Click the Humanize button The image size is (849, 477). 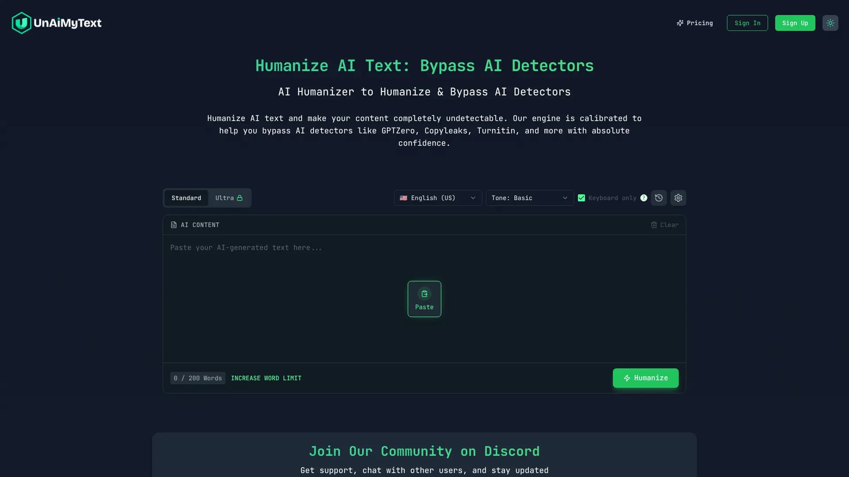pyautogui.click(x=645, y=378)
